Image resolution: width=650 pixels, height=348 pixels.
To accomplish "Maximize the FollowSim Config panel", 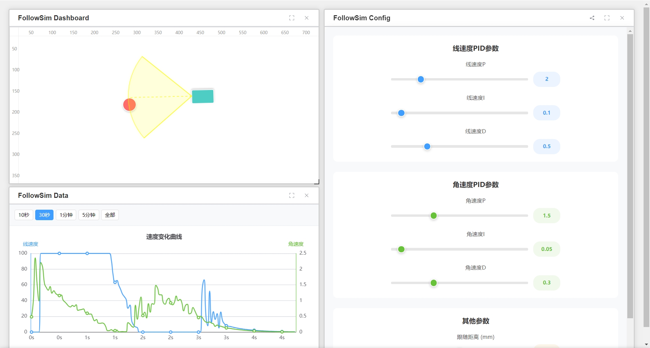I will tap(607, 18).
